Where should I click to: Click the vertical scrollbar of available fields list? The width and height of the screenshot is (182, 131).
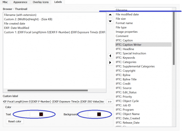(x=174, y=38)
